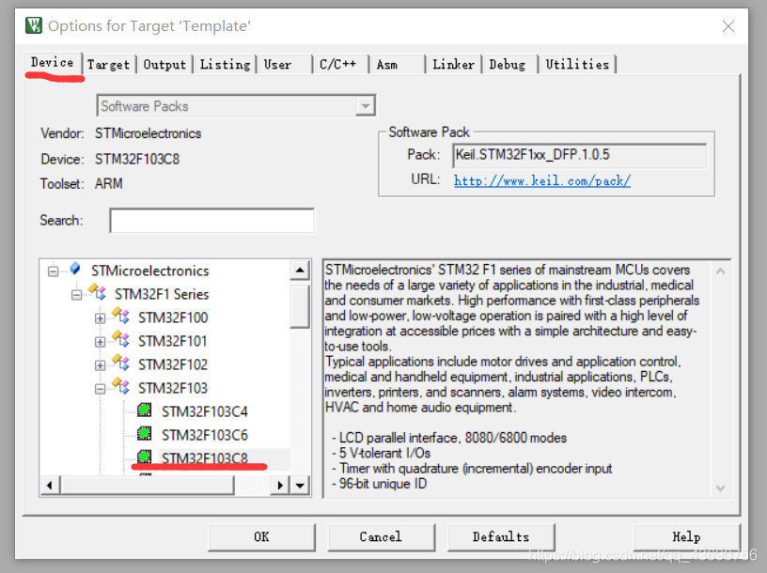Collapse the STM32F103 node
Viewport: 767px width, 573px height.
click(100, 389)
